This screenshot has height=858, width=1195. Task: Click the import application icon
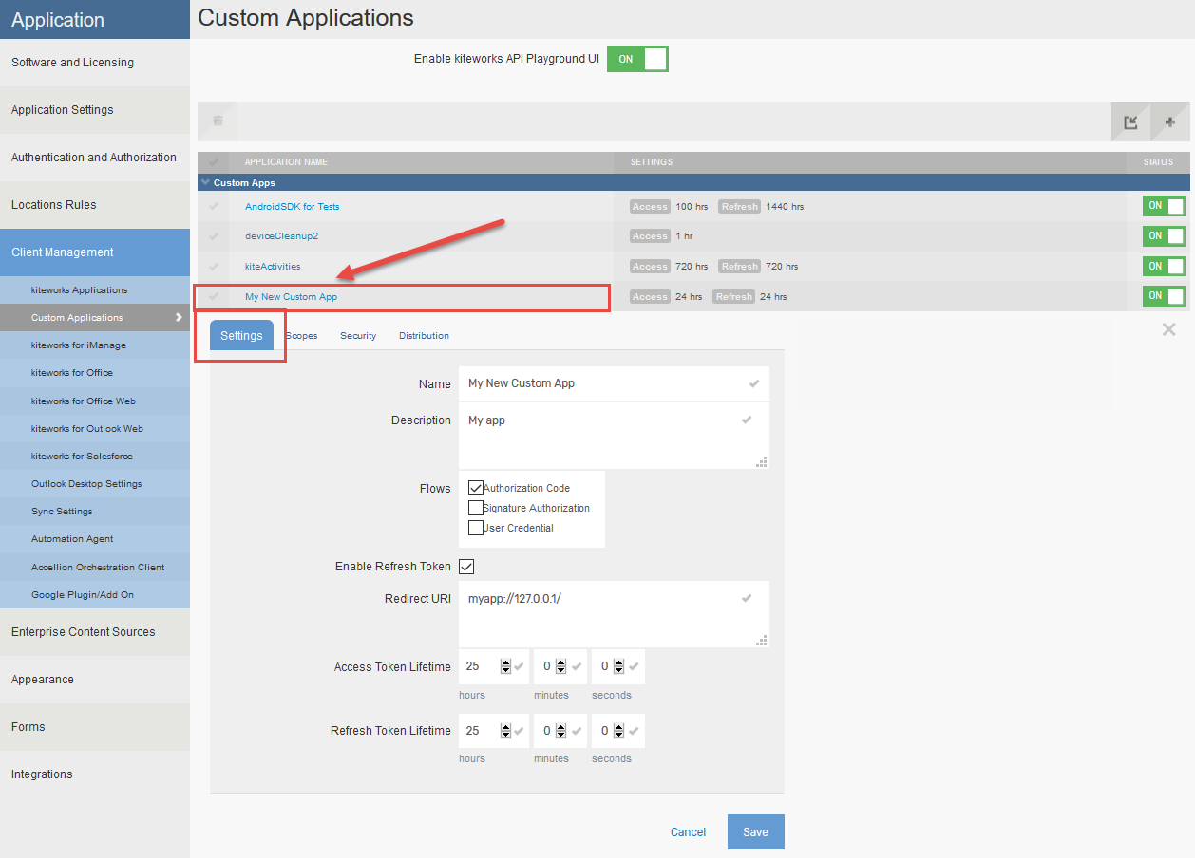1130,121
